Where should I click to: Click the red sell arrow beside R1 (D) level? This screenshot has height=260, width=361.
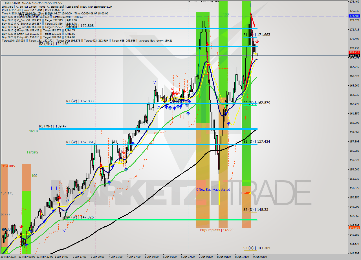pyautogui.click(x=257, y=42)
